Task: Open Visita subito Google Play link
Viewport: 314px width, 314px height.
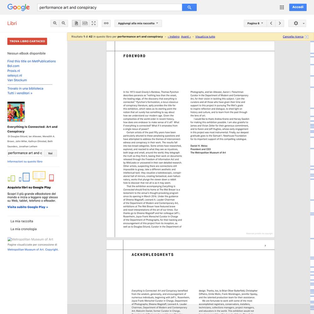Action: (28, 207)
